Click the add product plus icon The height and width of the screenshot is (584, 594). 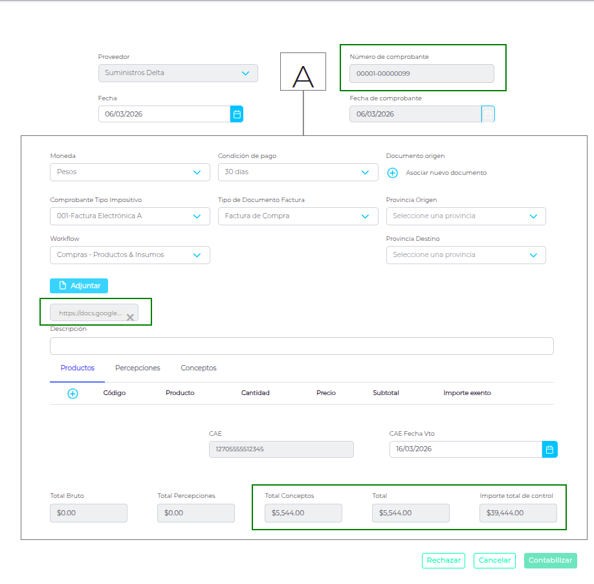point(73,394)
